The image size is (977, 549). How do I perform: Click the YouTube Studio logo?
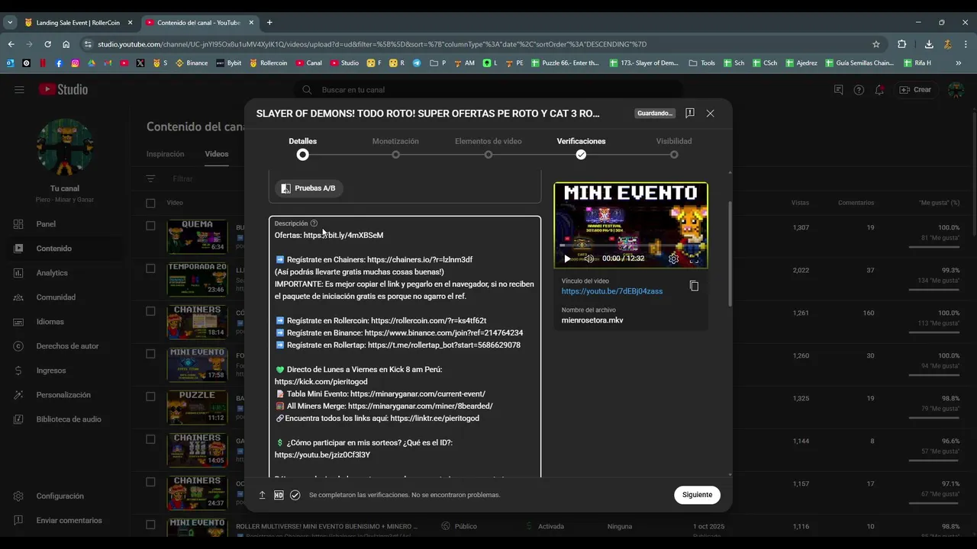click(x=63, y=89)
